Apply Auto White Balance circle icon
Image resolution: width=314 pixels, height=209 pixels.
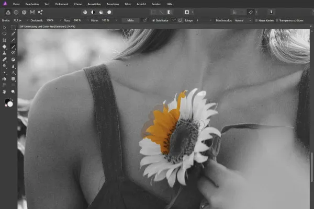[109, 13]
